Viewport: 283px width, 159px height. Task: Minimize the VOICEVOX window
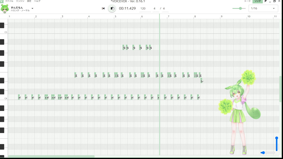tap(270, 1)
